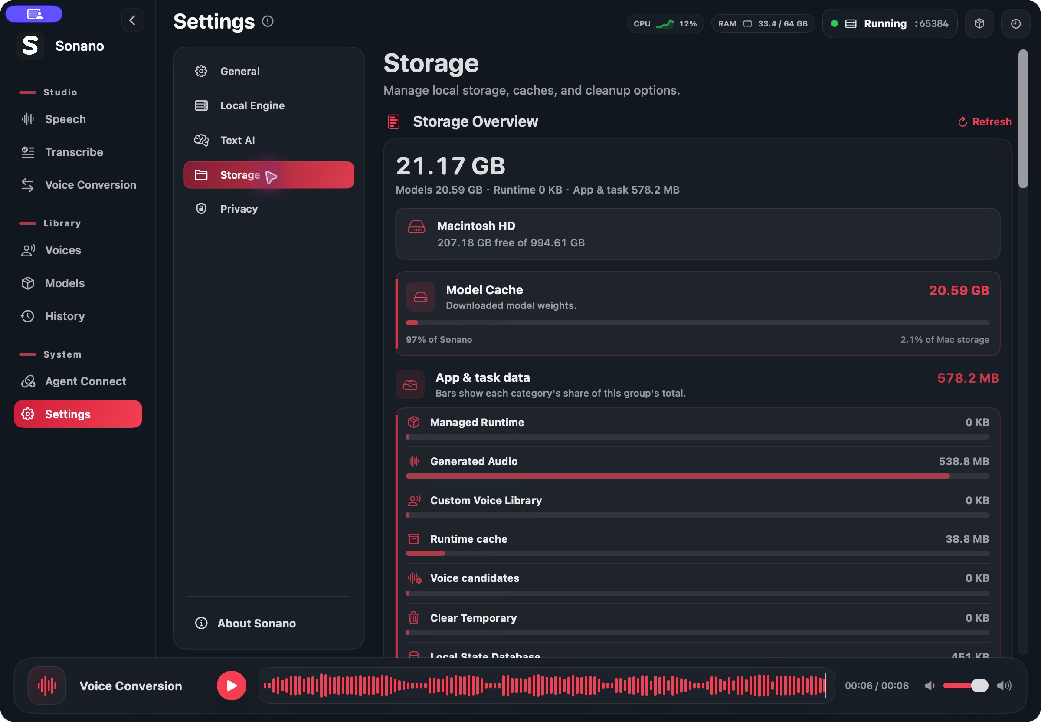
Task: Click the Speech waveform icon in sidebar
Action: pos(28,119)
